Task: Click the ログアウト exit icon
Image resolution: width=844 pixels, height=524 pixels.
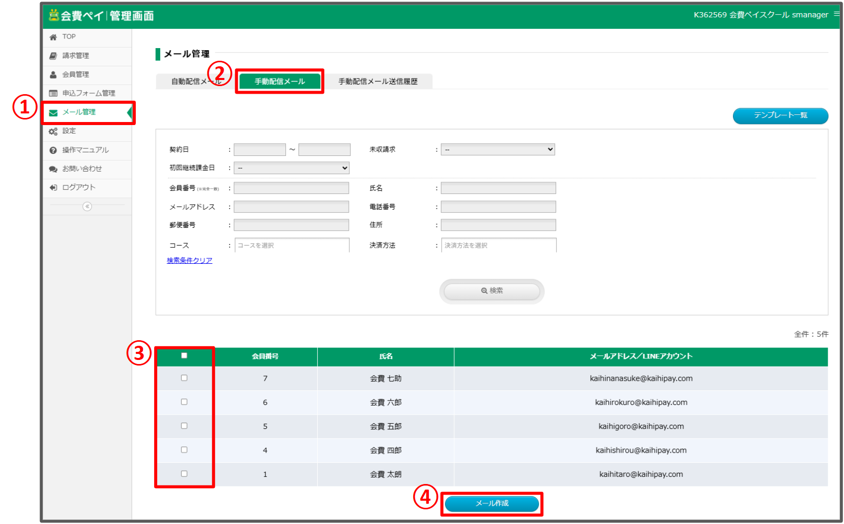Action: (x=53, y=188)
